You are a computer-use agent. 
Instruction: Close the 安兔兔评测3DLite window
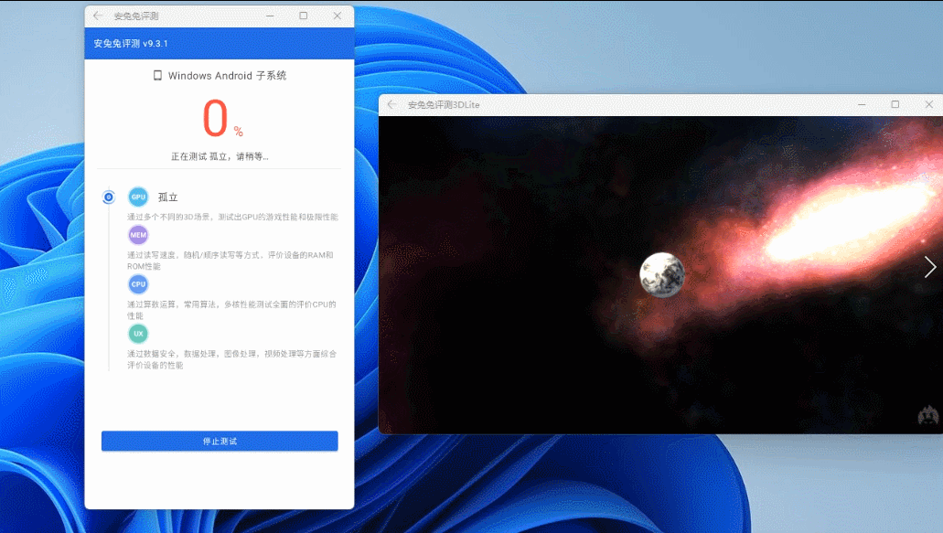[x=929, y=104]
